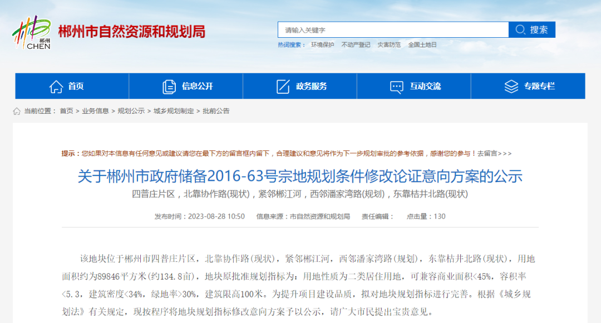
Task: Click the 热词搜索 label
Action: [291, 45]
